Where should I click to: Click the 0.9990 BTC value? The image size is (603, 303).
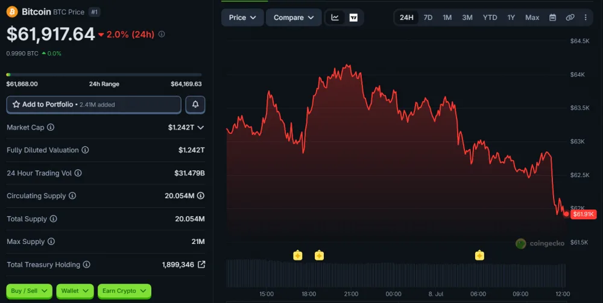pos(22,54)
